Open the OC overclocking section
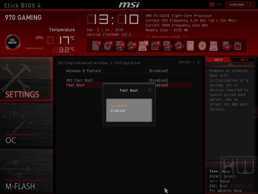The width and height of the screenshot is (258, 194). tap(26, 125)
